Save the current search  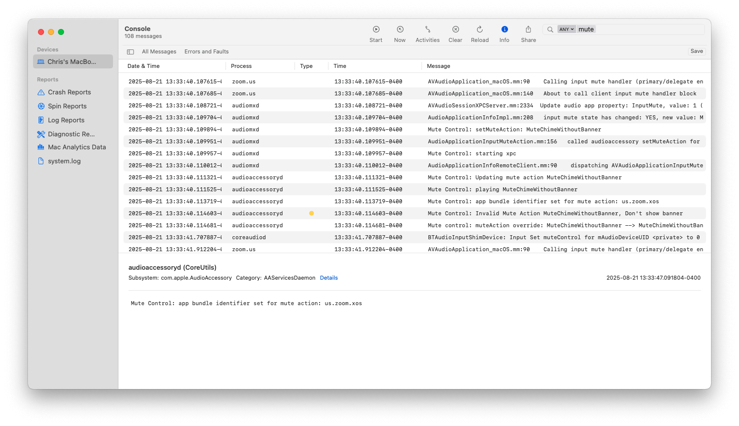[696, 51]
